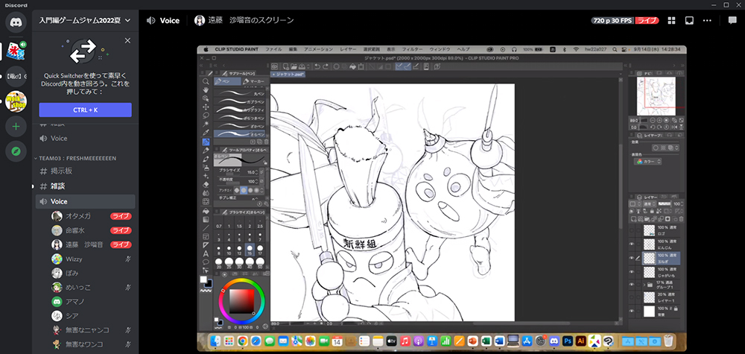This screenshot has width=745, height=354.
Task: Select the text tool letter A icon
Action: (206, 253)
